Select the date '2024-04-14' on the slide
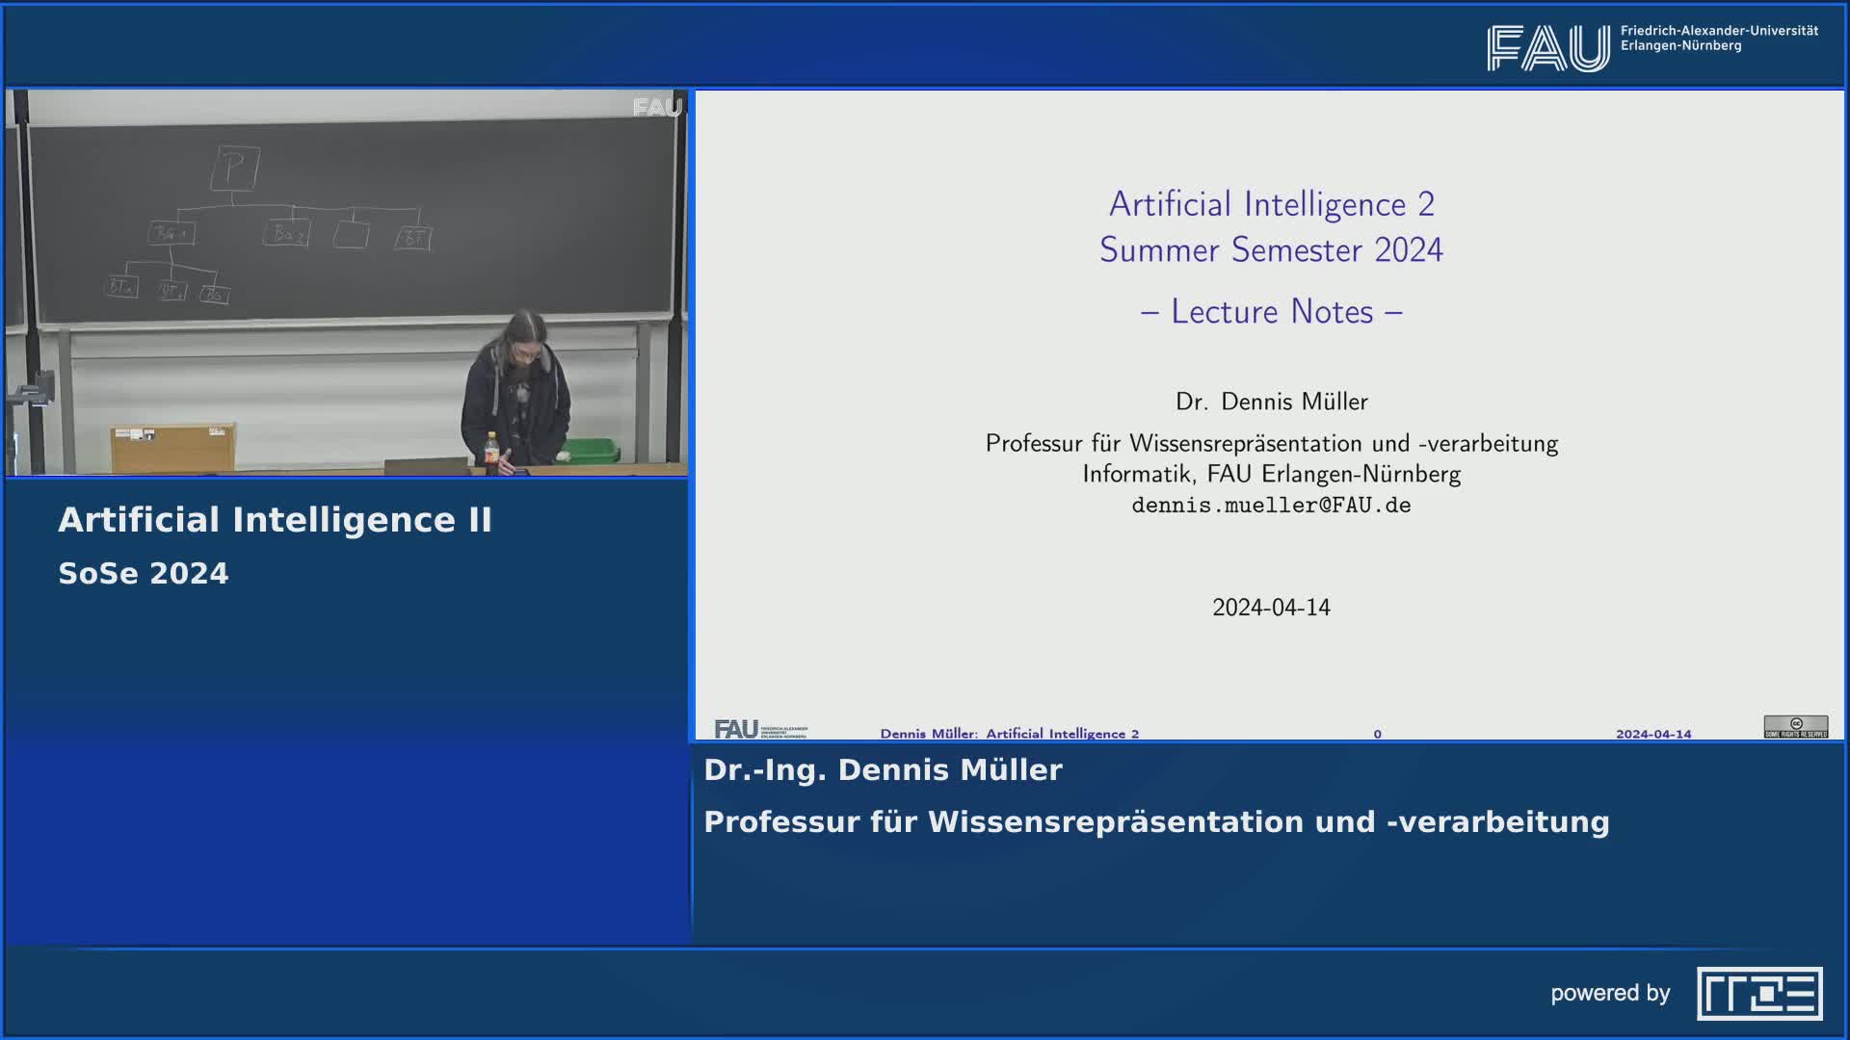Screen dimensions: 1850x1040 [1271, 607]
